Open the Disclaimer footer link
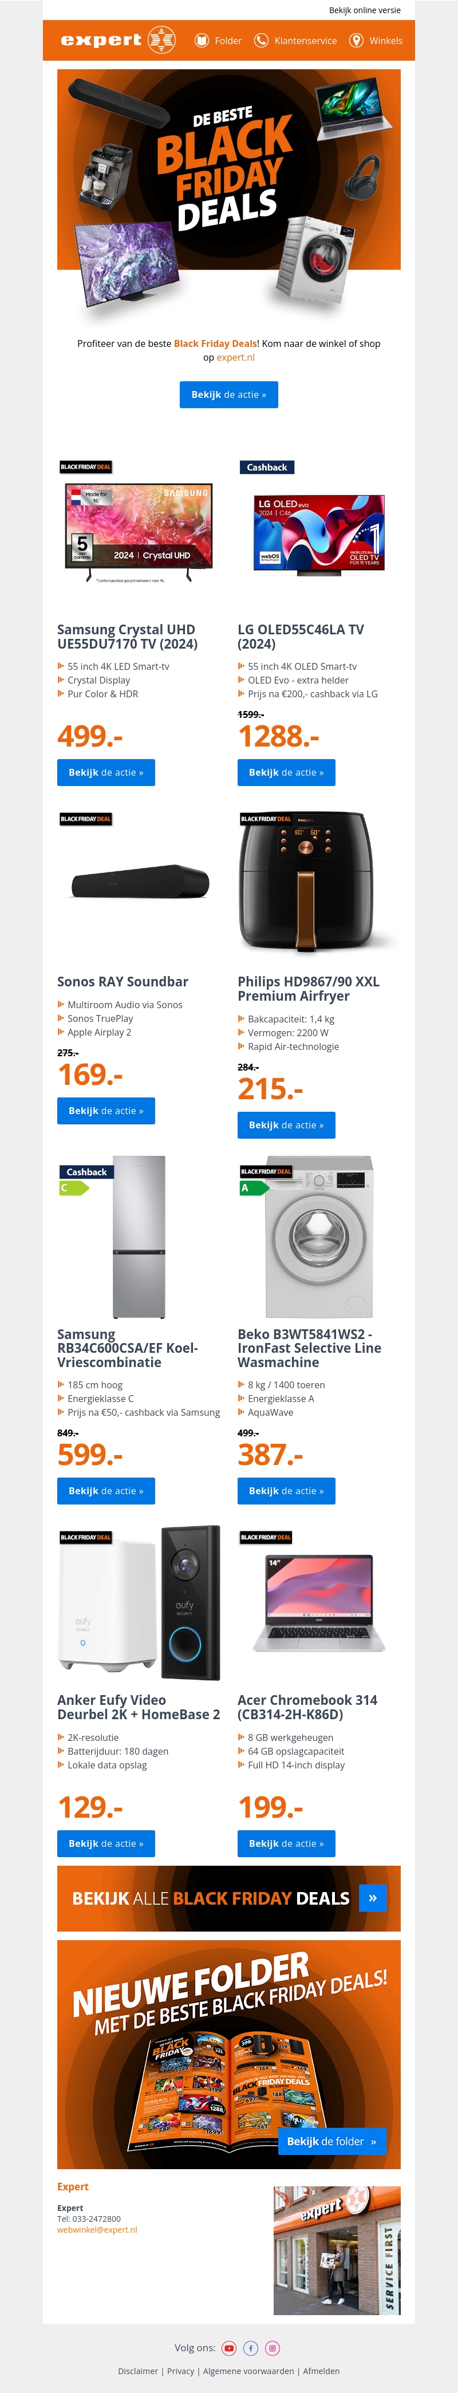Screen dimensions: 458x2393 137,2371
